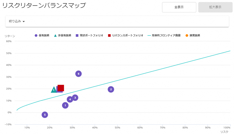Screen dimensions: 234x134
Task: Click the teal triangle non-held stock marker
Action: click(54, 90)
